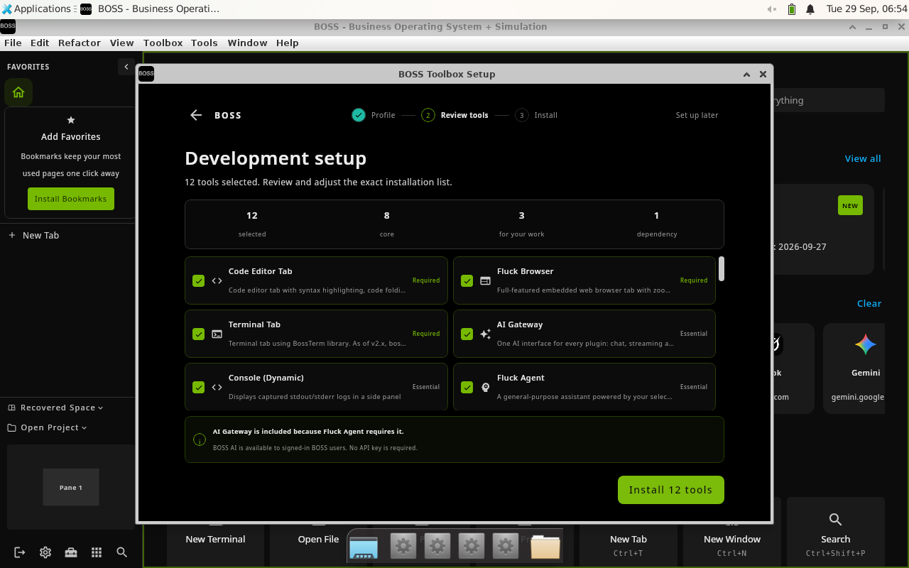Screen dimensions: 909x568
Task: Click the sign-out icon in bottom sidebar
Action: point(20,552)
